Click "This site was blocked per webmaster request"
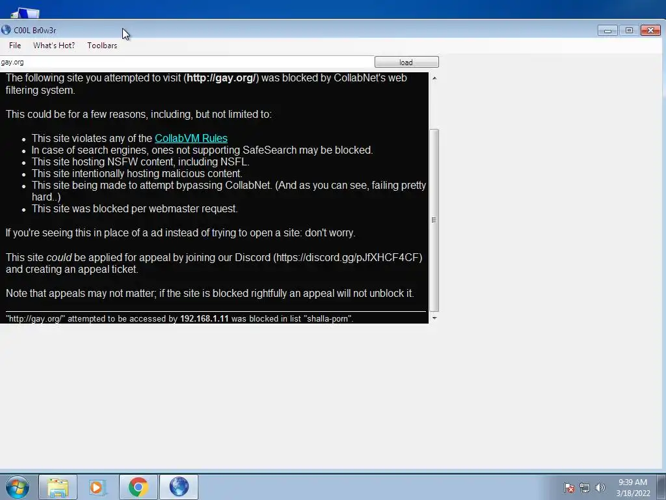 tap(135, 209)
